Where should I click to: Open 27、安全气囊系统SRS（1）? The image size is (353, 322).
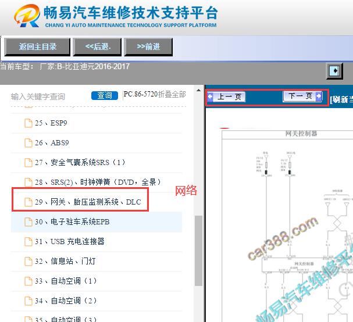(x=80, y=163)
